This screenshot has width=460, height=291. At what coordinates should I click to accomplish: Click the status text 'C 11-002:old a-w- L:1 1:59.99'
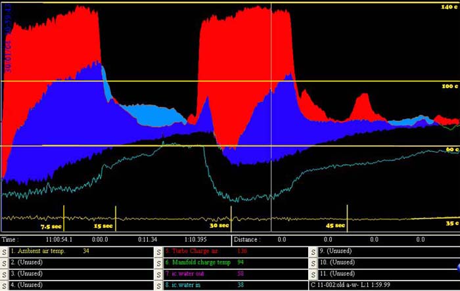[350, 285]
